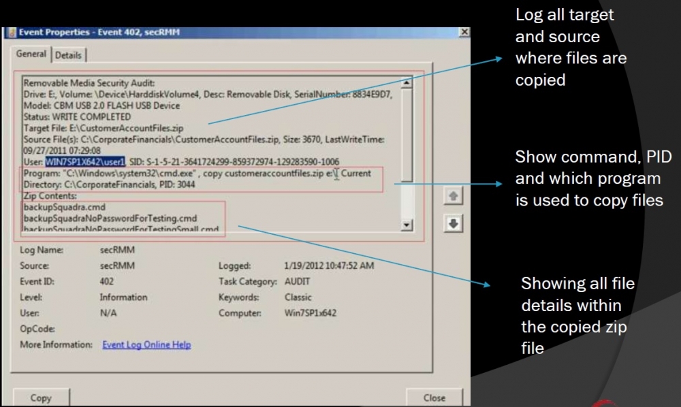This screenshot has height=407, width=681.
Task: Click the Copy button
Action: click(41, 397)
